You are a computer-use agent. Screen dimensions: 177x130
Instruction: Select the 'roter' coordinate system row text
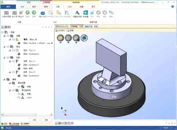click(x=29, y=98)
